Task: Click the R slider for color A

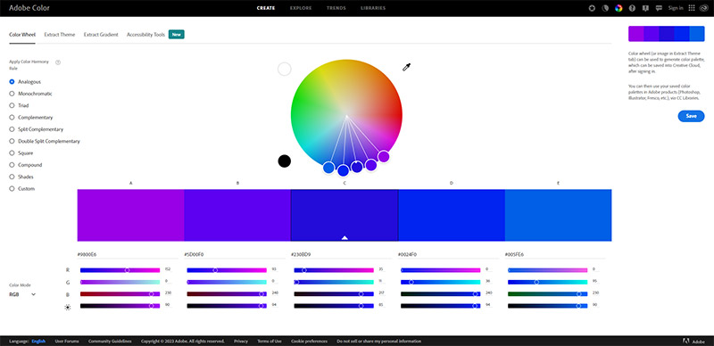Action: (x=120, y=270)
